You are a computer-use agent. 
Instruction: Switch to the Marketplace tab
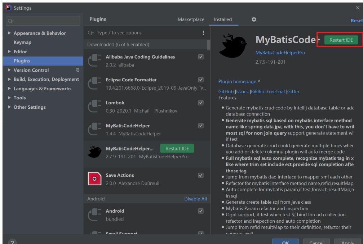(x=191, y=19)
